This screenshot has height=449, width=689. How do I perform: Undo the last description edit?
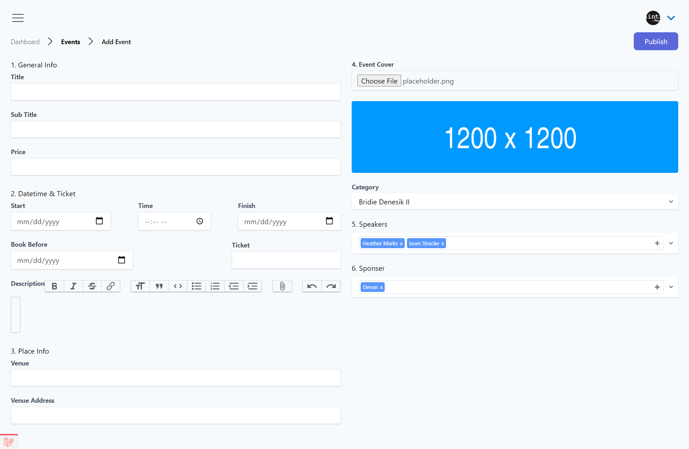click(312, 286)
